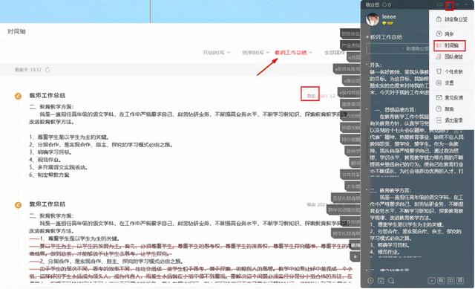This screenshot has height=289, width=475.
Task: Click the calendar icon in note bottom toolbar
Action: [381, 281]
